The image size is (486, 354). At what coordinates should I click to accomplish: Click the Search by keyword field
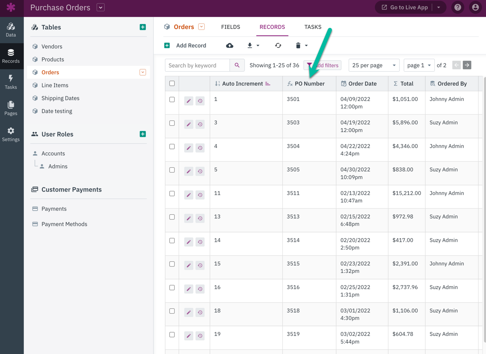click(x=197, y=65)
